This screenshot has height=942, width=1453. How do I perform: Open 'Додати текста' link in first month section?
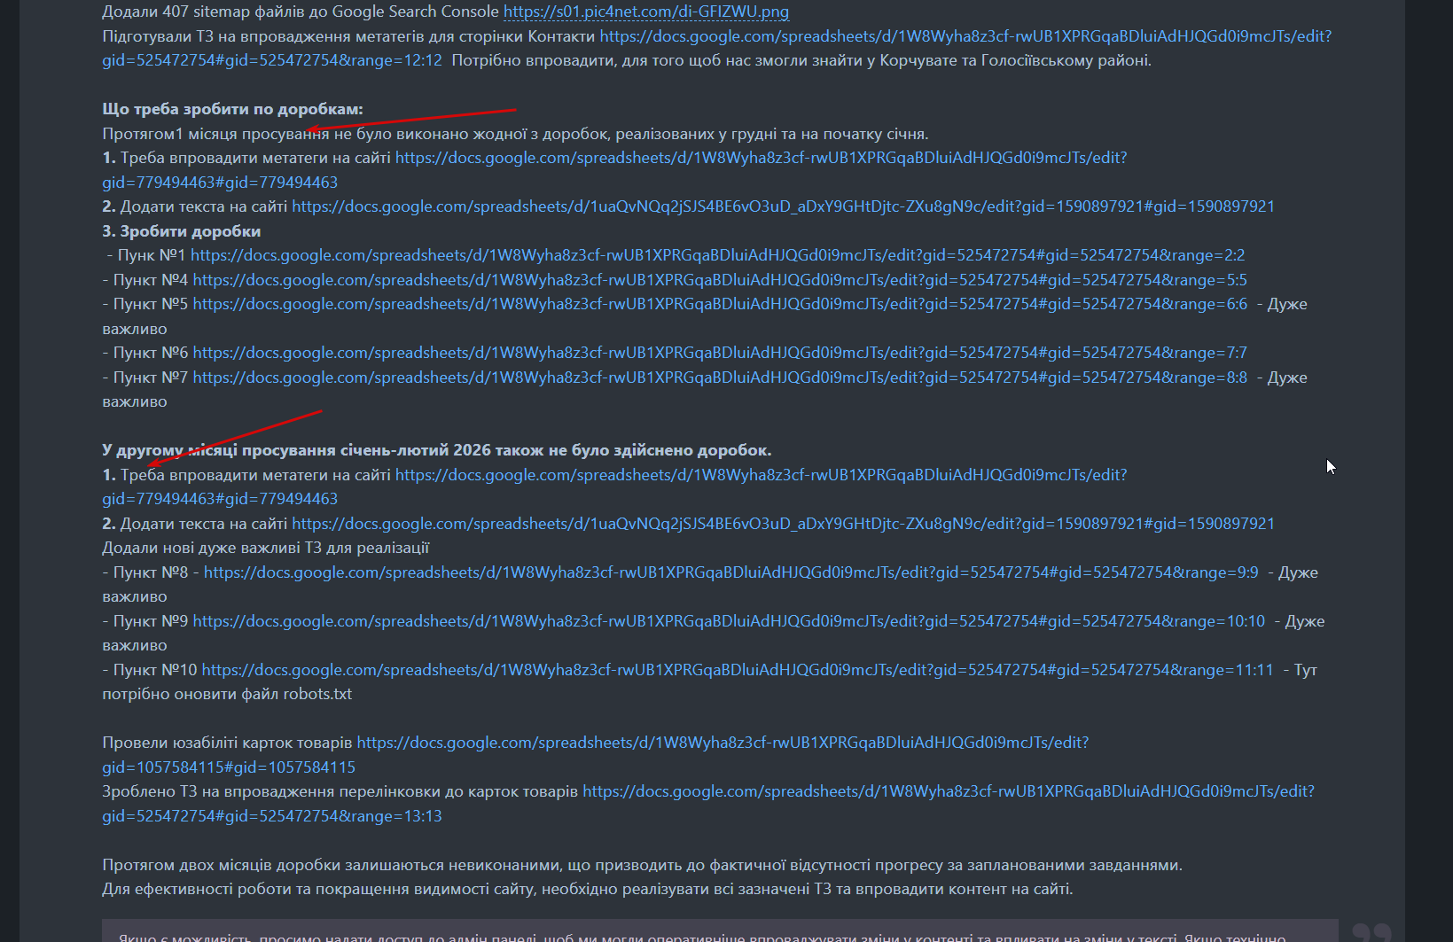[x=783, y=206]
